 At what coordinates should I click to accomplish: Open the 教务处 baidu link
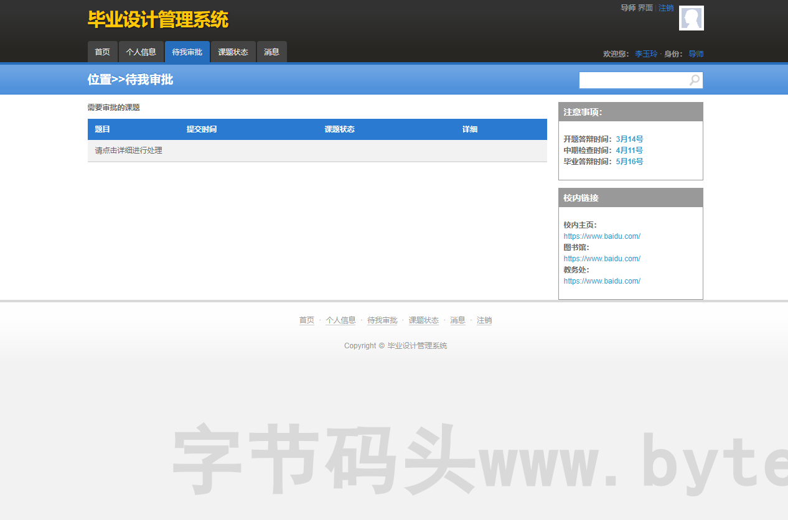(x=602, y=281)
